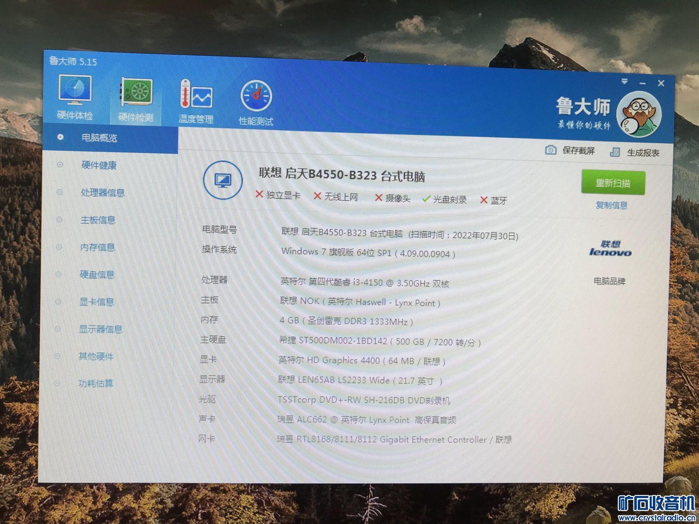Click the 操作系统 row label
This screenshot has width=699, height=524.
click(x=219, y=249)
